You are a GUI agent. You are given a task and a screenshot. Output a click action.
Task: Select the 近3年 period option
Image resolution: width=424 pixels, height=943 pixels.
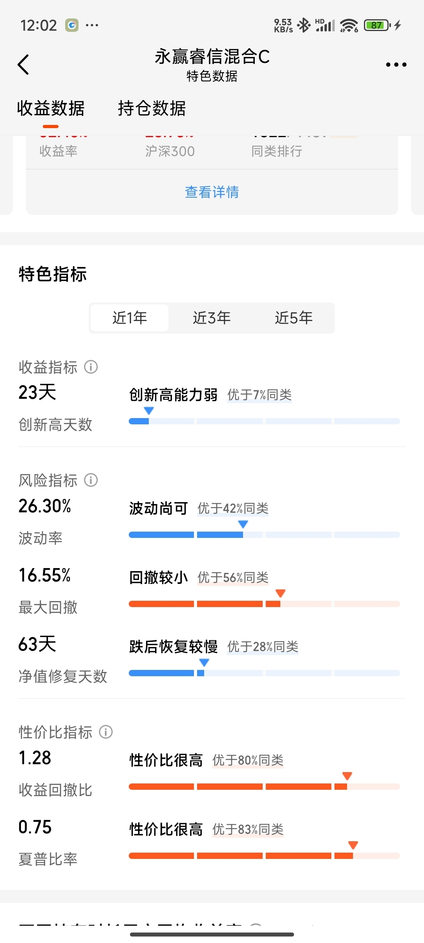click(212, 318)
